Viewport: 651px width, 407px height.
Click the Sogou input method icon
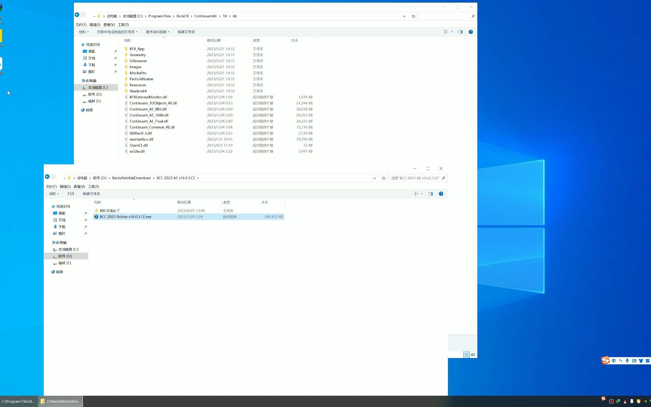[x=605, y=360]
